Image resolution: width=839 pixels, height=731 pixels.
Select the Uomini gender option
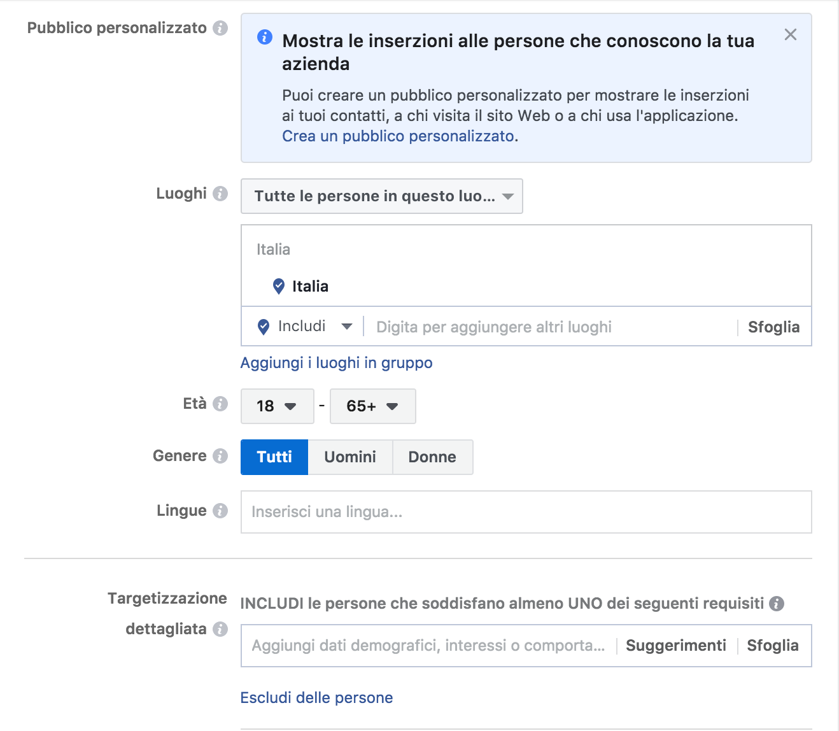pos(349,457)
